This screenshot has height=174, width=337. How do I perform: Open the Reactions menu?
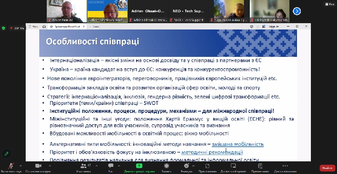187,167
